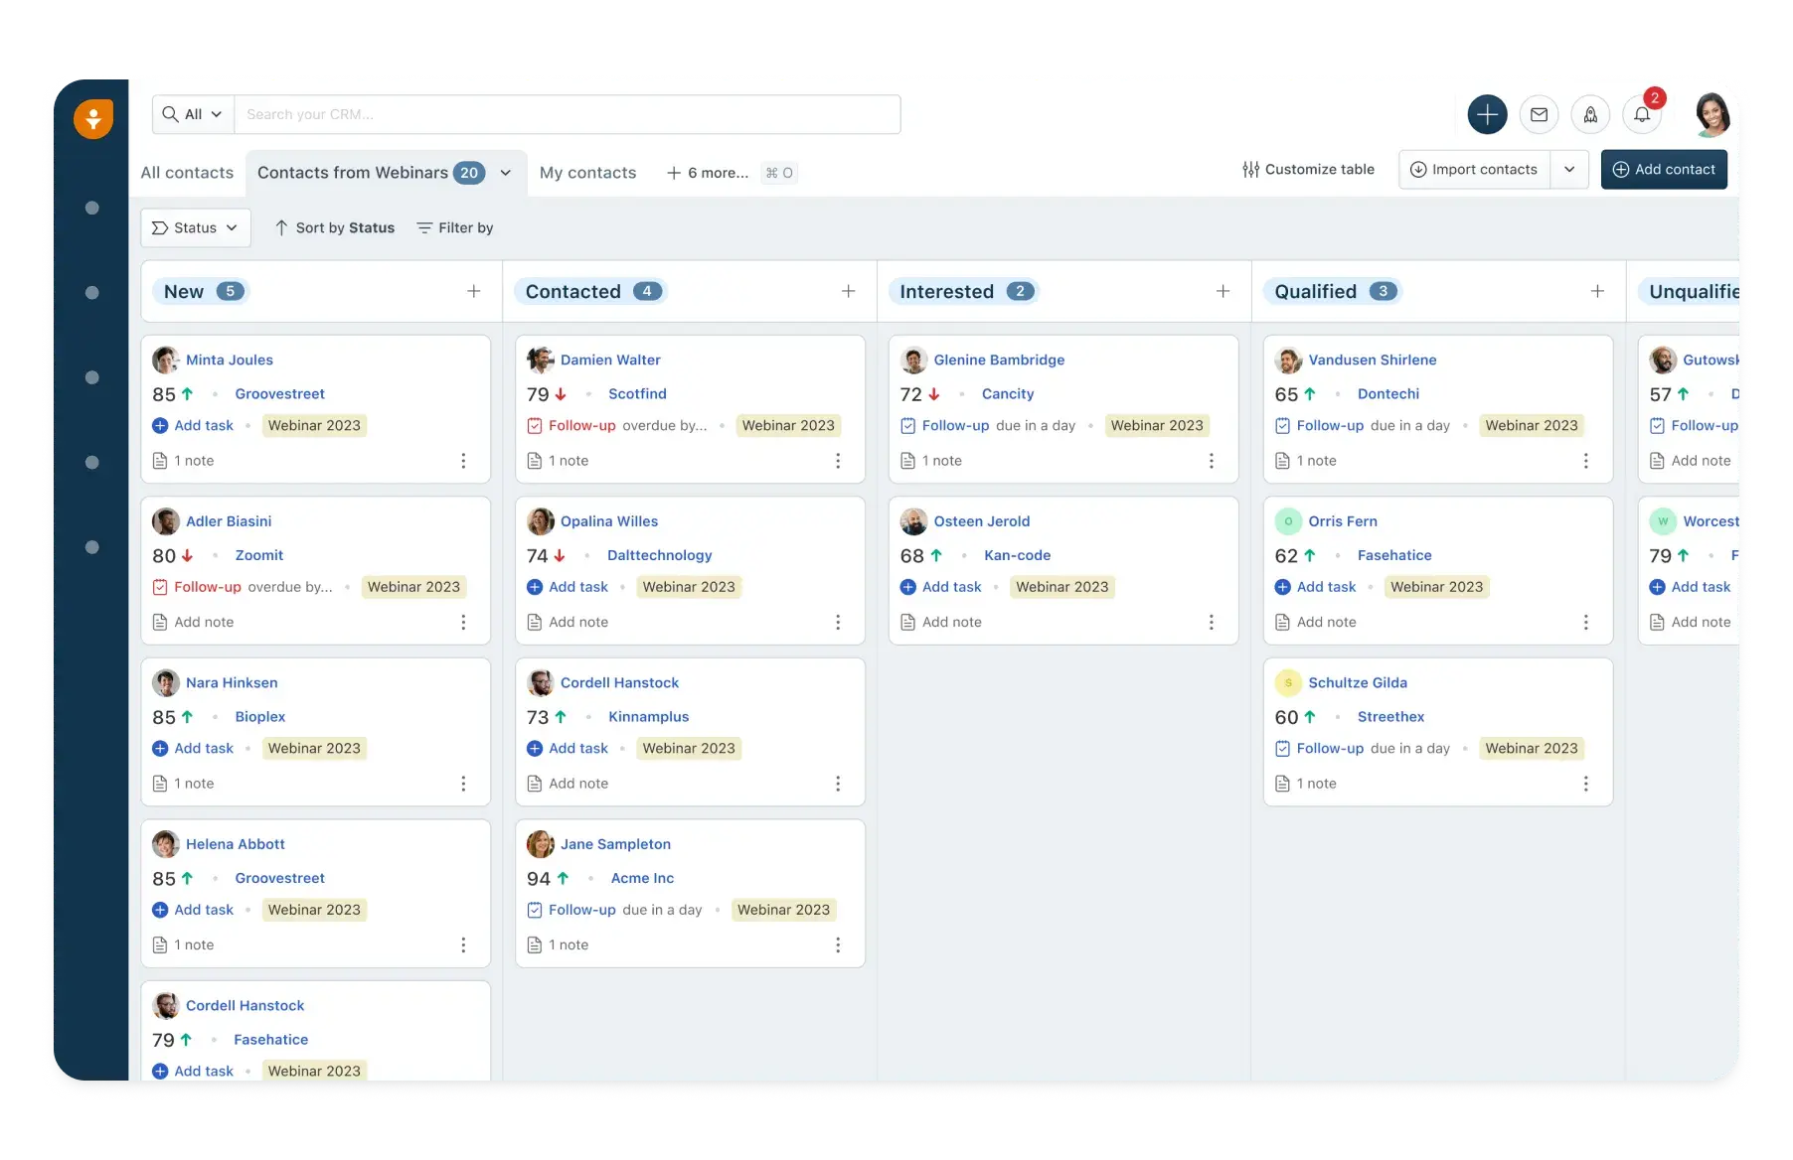Image resolution: width=1793 pixels, height=1160 pixels.
Task: Click the blue plus quick-add icon
Action: tap(1487, 115)
